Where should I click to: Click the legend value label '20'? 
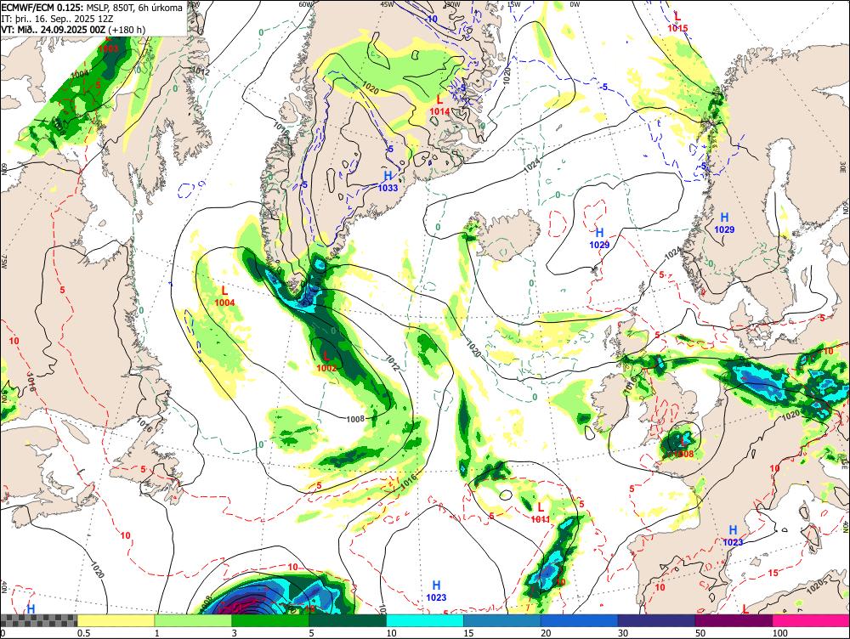pyautogui.click(x=546, y=633)
